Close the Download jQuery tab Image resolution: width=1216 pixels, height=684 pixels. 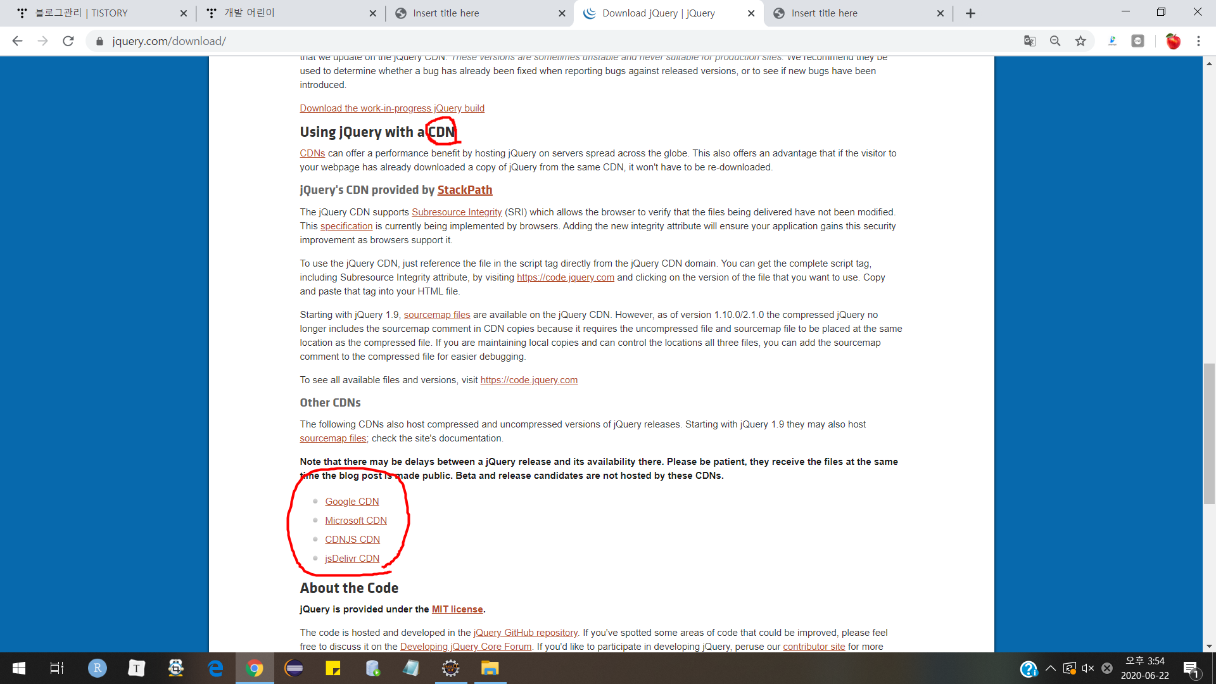tap(751, 13)
